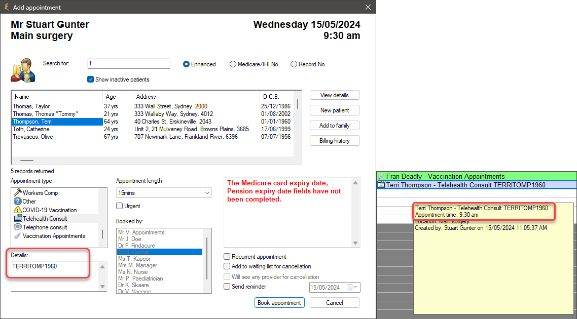Open Billing history

click(x=335, y=141)
